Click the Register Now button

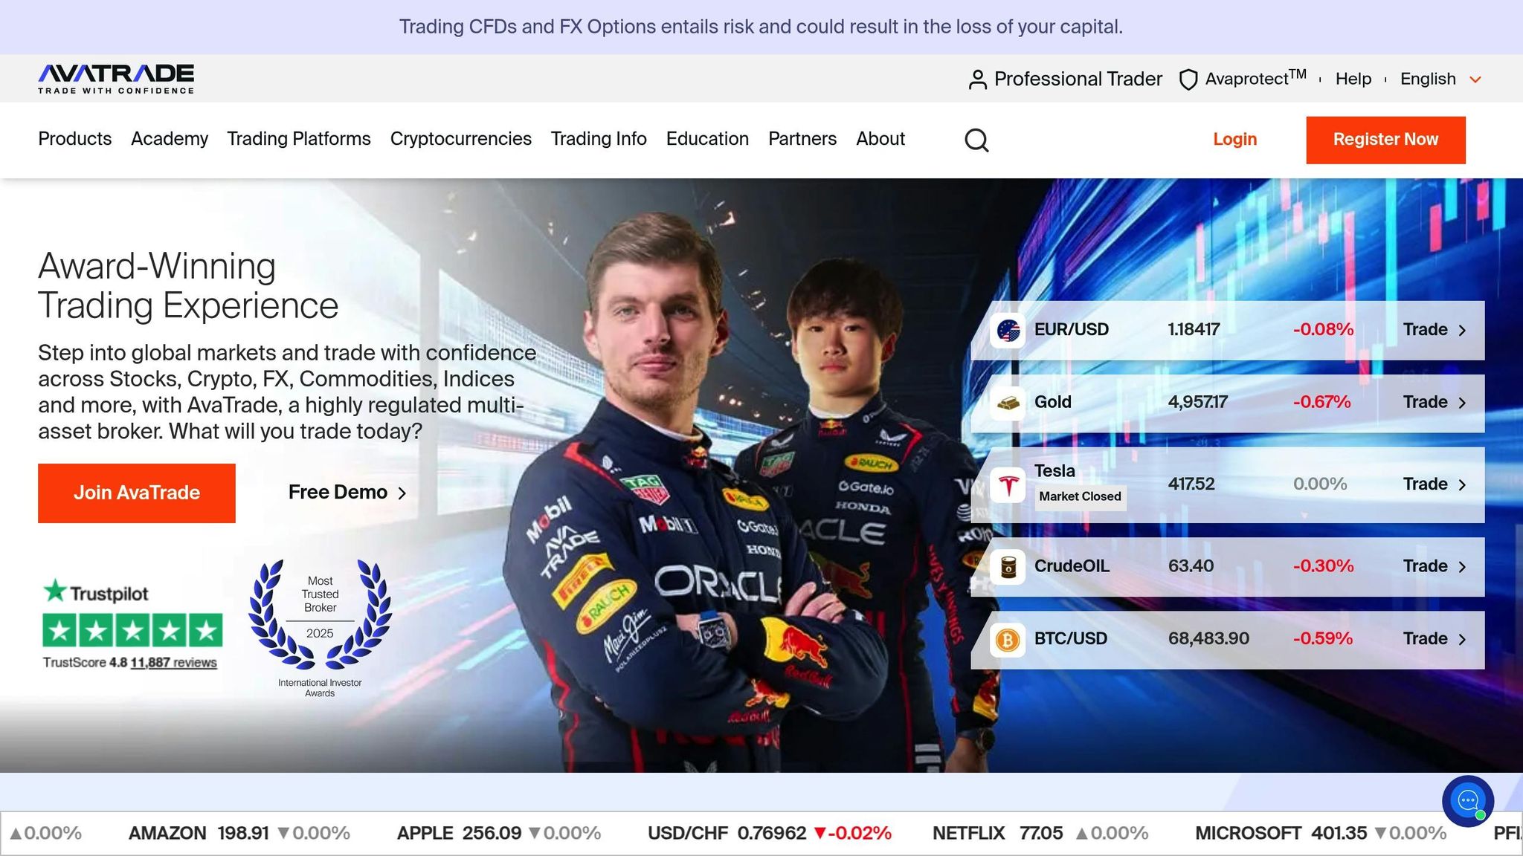pos(1385,140)
